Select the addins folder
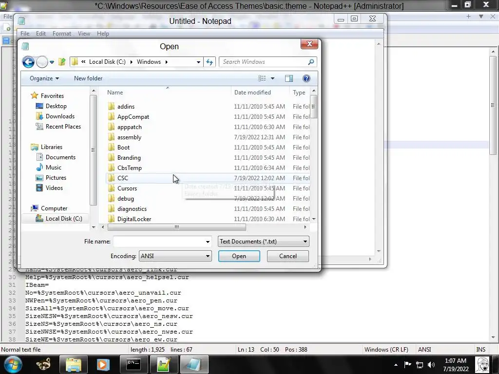The image size is (499, 374). point(126,107)
